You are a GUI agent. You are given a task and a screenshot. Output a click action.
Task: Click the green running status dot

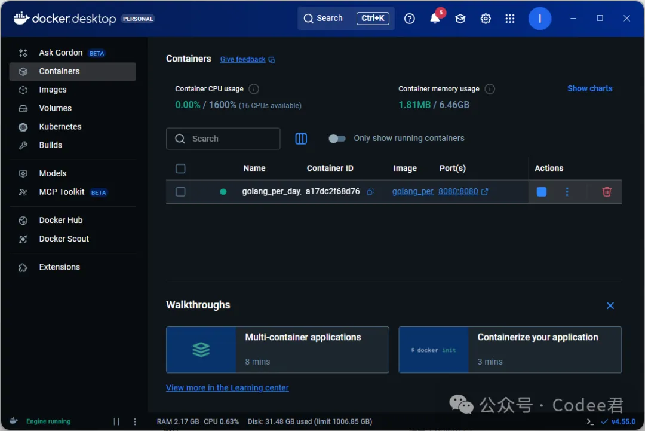pos(223,192)
